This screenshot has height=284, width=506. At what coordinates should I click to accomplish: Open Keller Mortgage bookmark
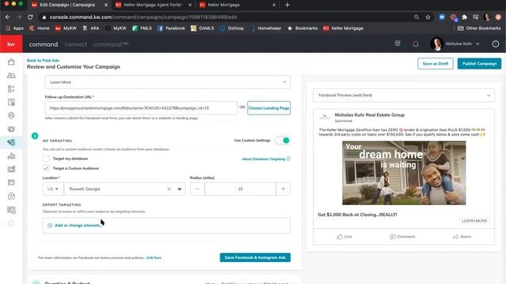pos(343,28)
